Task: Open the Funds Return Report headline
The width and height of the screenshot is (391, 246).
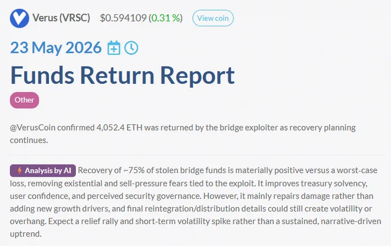Action: coord(122,75)
